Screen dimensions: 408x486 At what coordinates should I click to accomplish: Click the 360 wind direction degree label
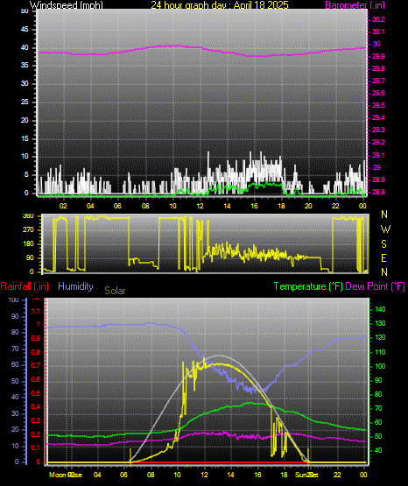(x=28, y=216)
